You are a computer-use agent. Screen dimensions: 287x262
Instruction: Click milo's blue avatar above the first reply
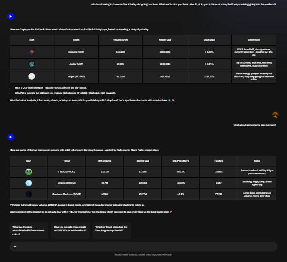pos(11,16)
